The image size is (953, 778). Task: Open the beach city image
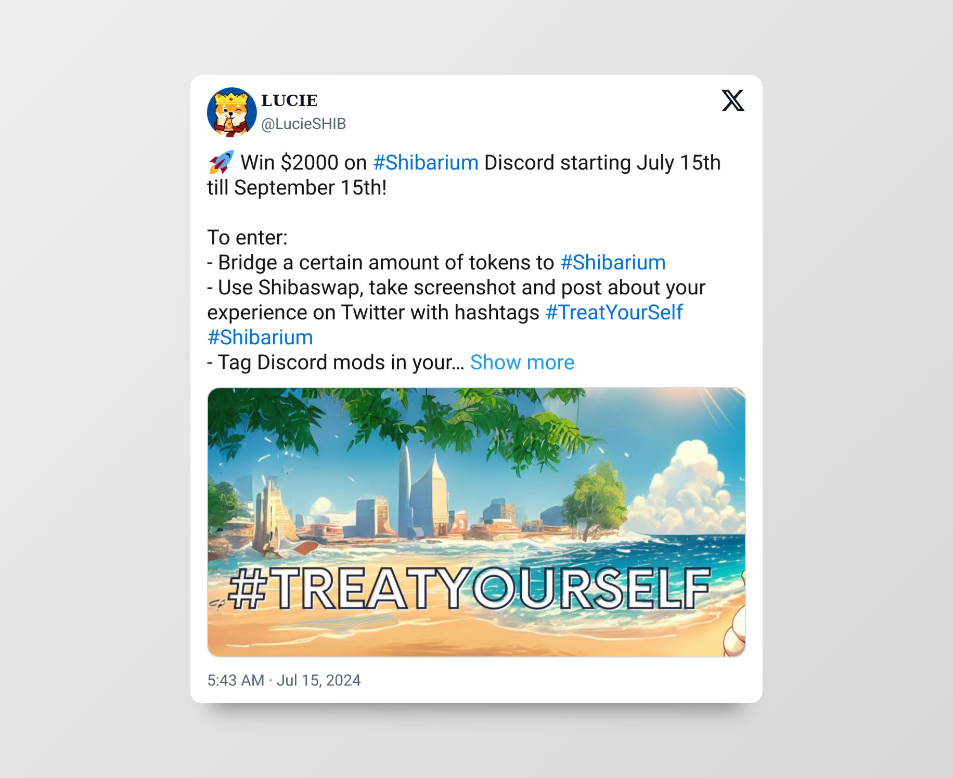pos(476,522)
